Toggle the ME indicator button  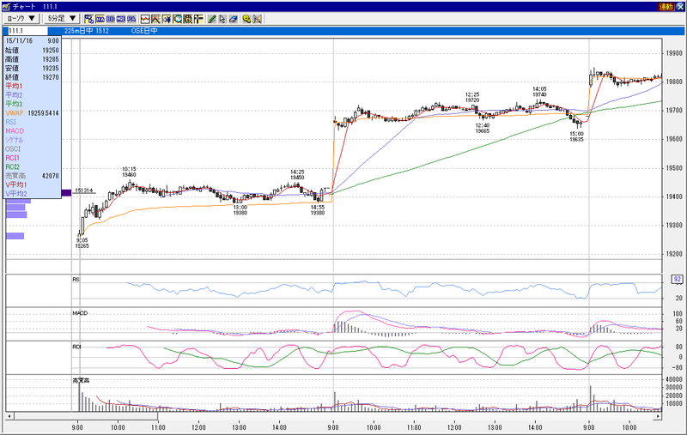tap(121, 19)
